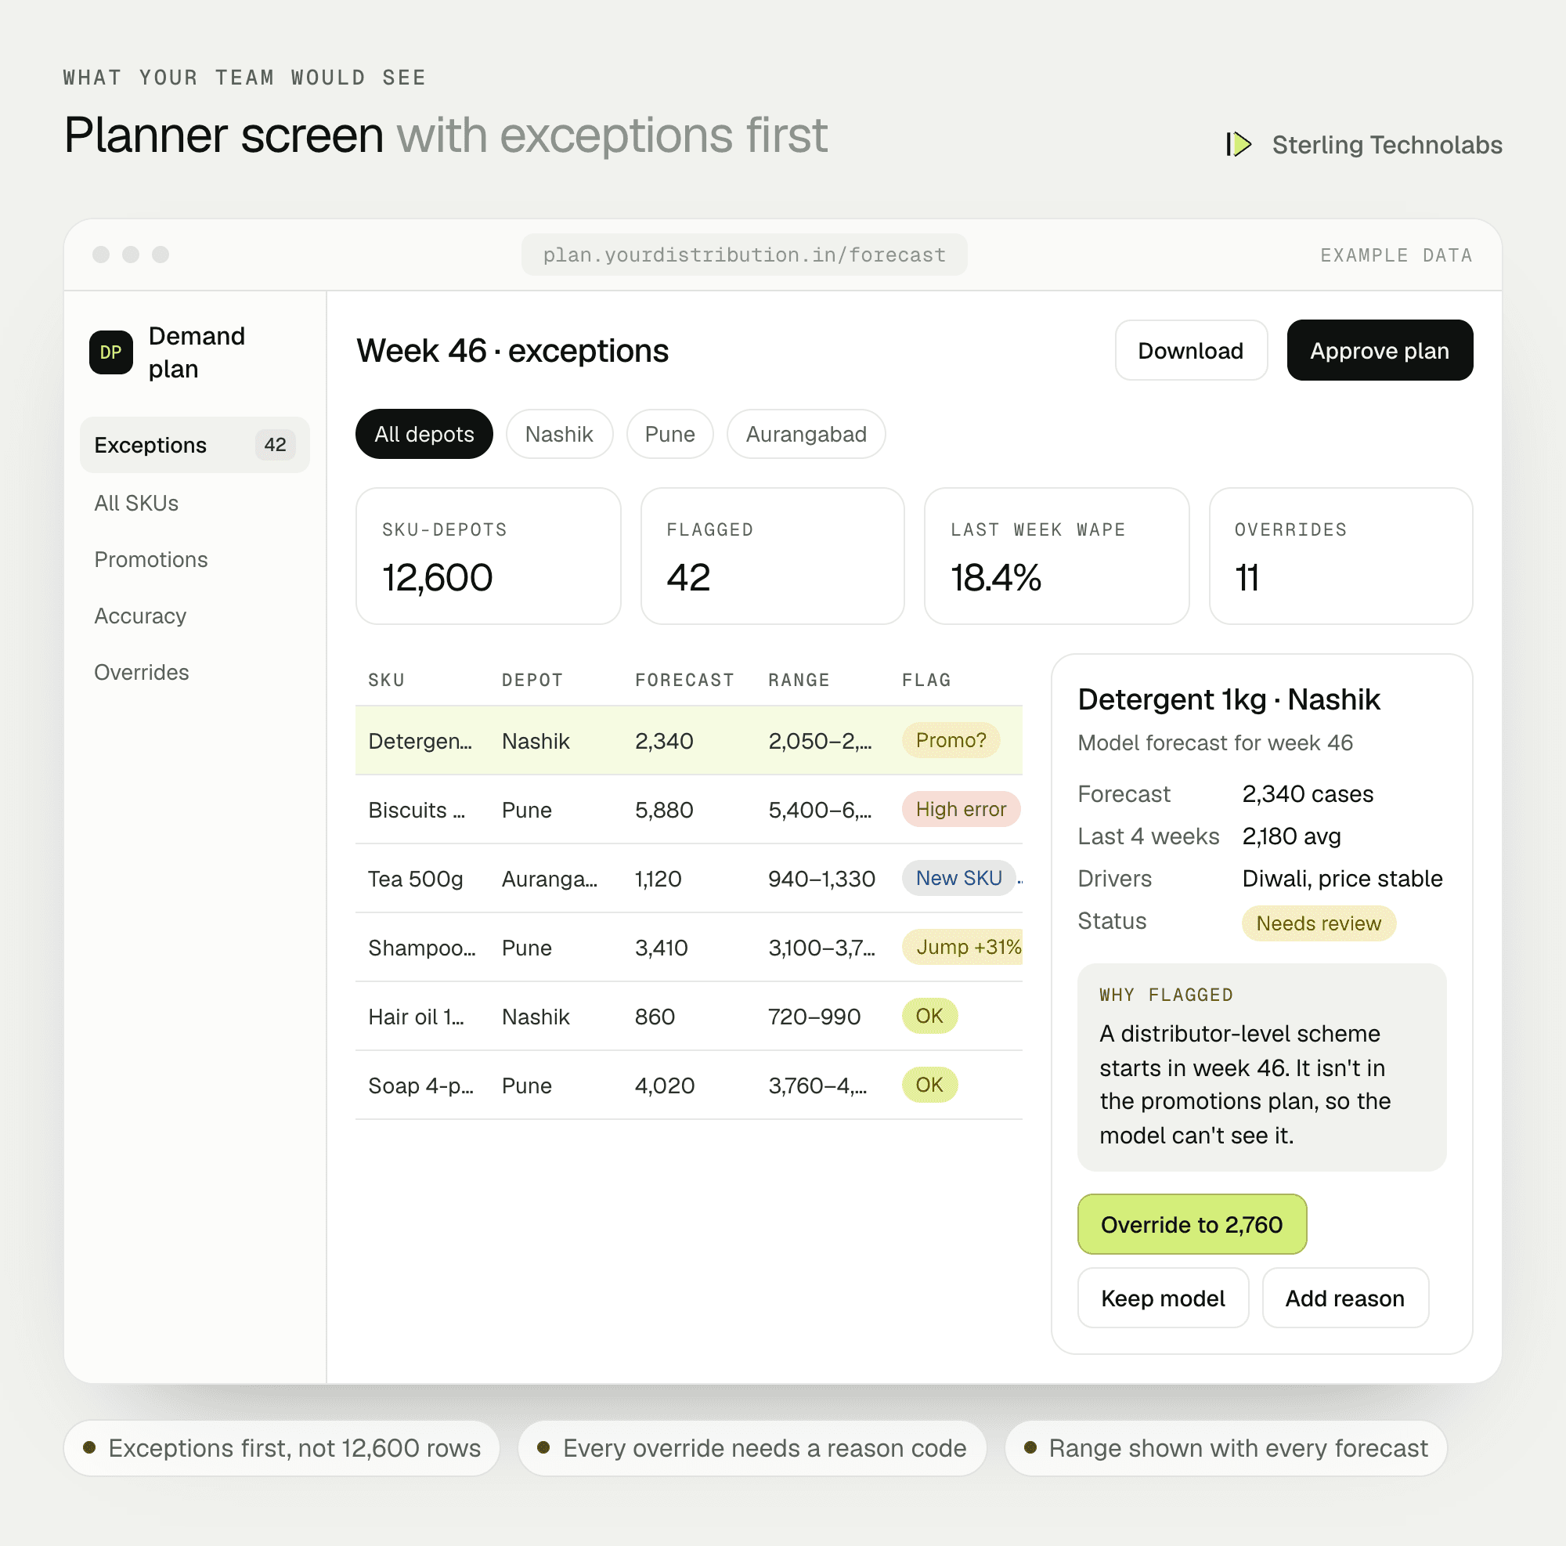Click the SKU column header
This screenshot has width=1566, height=1546.
point(387,680)
